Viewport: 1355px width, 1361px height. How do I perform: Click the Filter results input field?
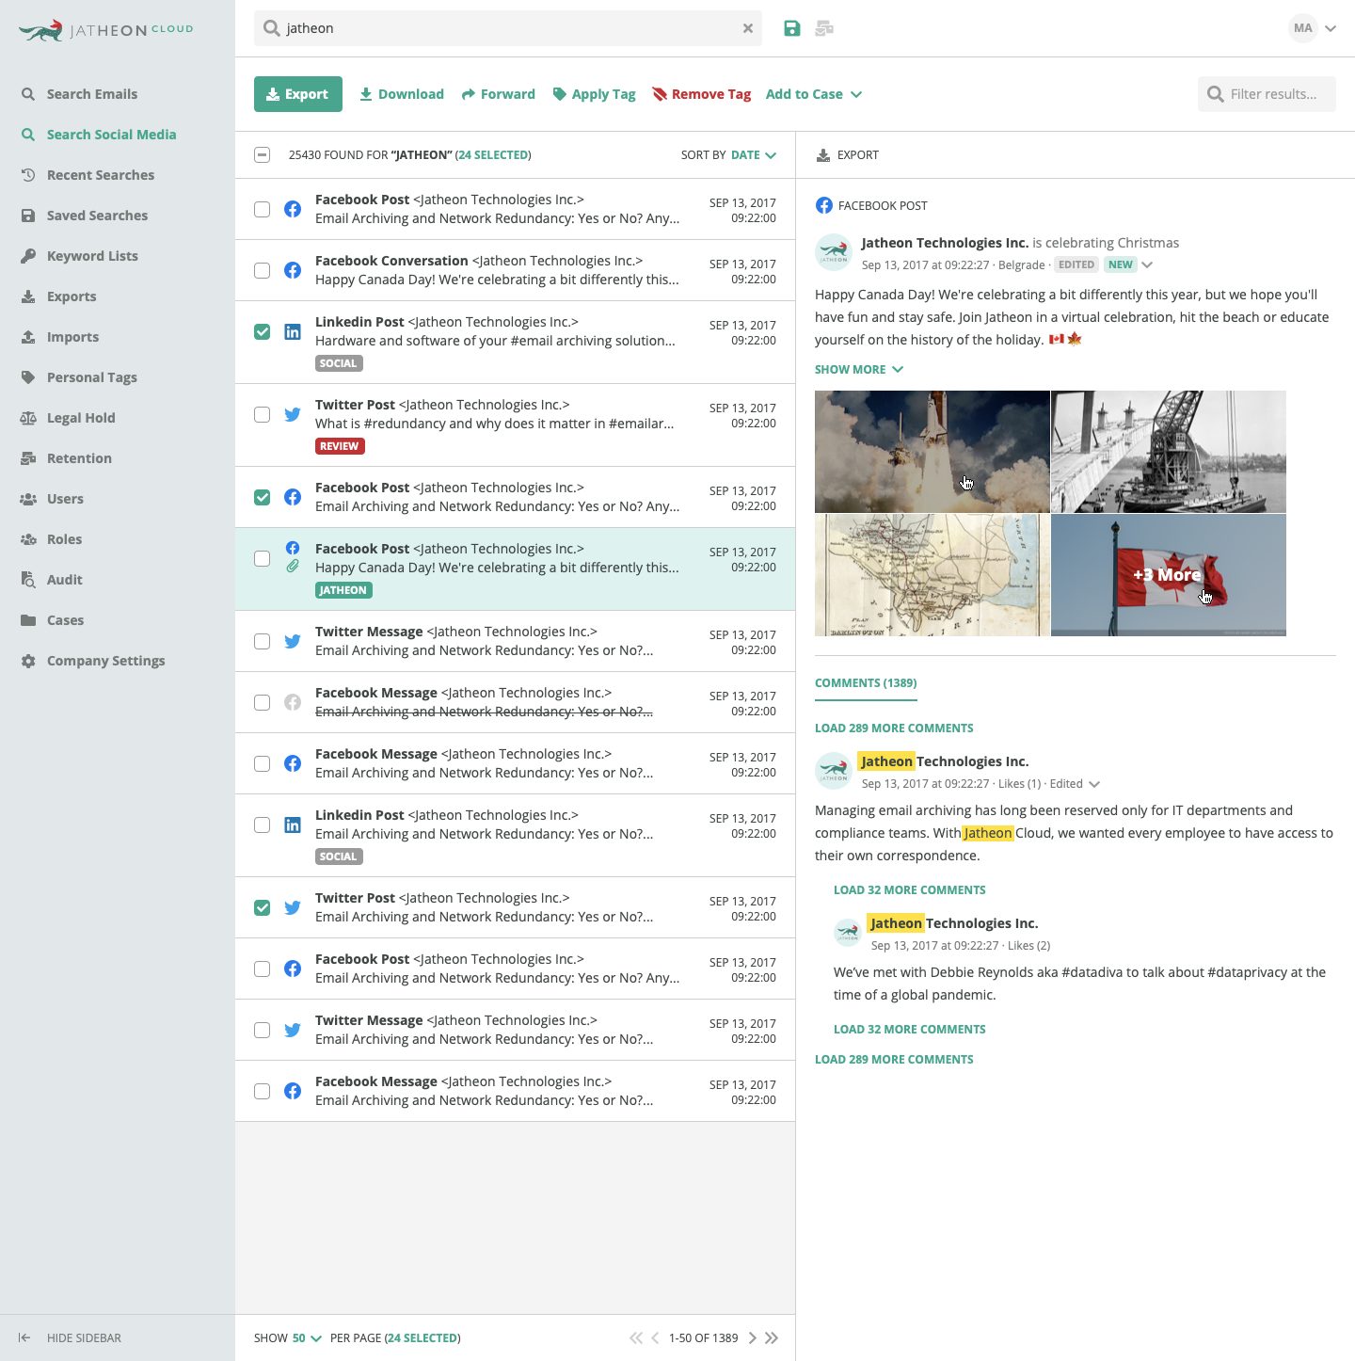1267,94
